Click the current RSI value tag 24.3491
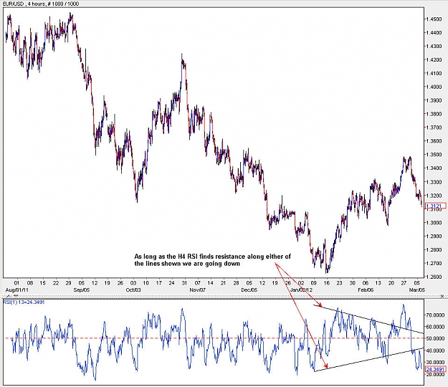Image resolution: width=448 pixels, height=387 pixels. [x=435, y=369]
